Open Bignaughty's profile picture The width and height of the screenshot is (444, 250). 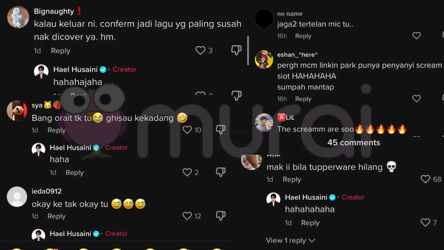pyautogui.click(x=18, y=17)
